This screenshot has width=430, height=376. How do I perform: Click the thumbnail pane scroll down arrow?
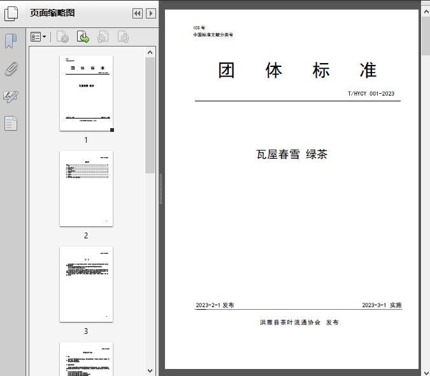[150, 371]
